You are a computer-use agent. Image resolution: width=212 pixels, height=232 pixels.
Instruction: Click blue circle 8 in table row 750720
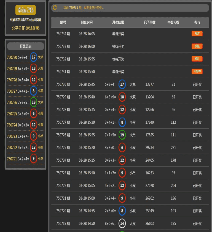tap(122, 211)
